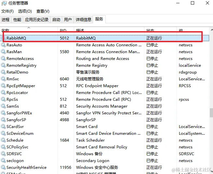Click the RasAuto service name
Image resolution: width=213 pixels, height=174 pixels.
click(x=14, y=45)
